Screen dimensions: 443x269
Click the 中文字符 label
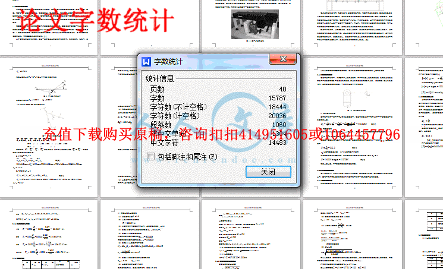tap(165, 143)
